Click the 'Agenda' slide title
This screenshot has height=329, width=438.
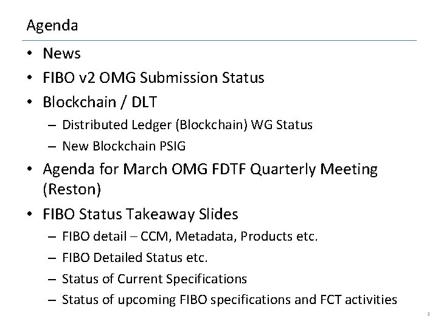[x=52, y=26]
